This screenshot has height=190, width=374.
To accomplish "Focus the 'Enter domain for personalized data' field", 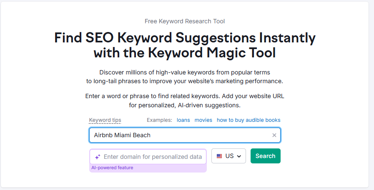I will tap(148, 157).
